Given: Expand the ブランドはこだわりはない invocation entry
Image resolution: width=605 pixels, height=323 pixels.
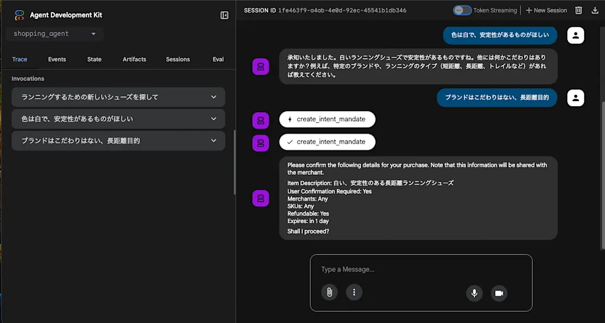Looking at the screenshot, I should pyautogui.click(x=118, y=141).
